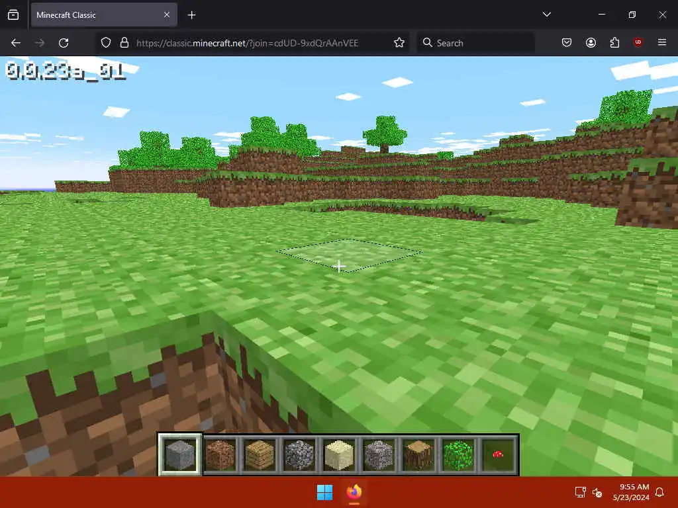Click the Firefox Search field
The height and width of the screenshot is (508, 678).
475,43
